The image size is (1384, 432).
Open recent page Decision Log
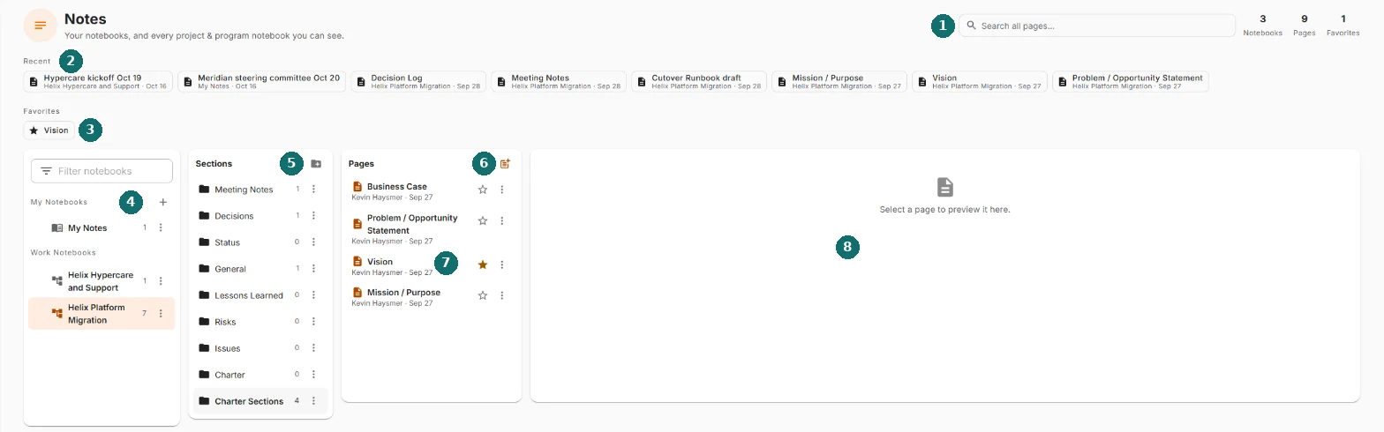(x=418, y=81)
